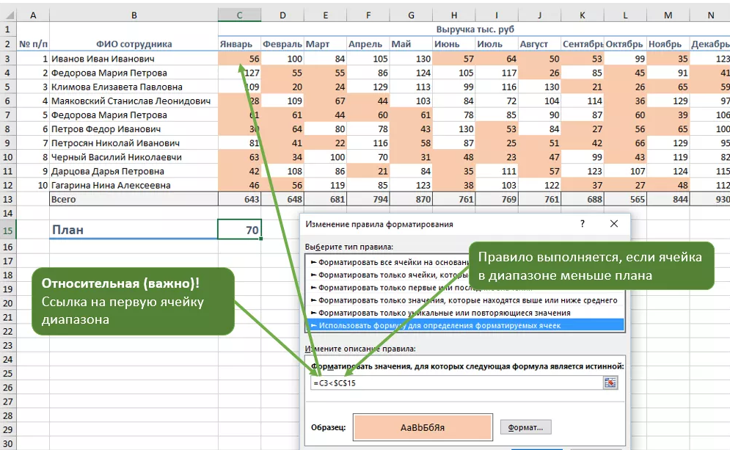Image resolution: width=730 pixels, height=450 pixels.
Task: Click the Всего row label
Action: coord(134,200)
